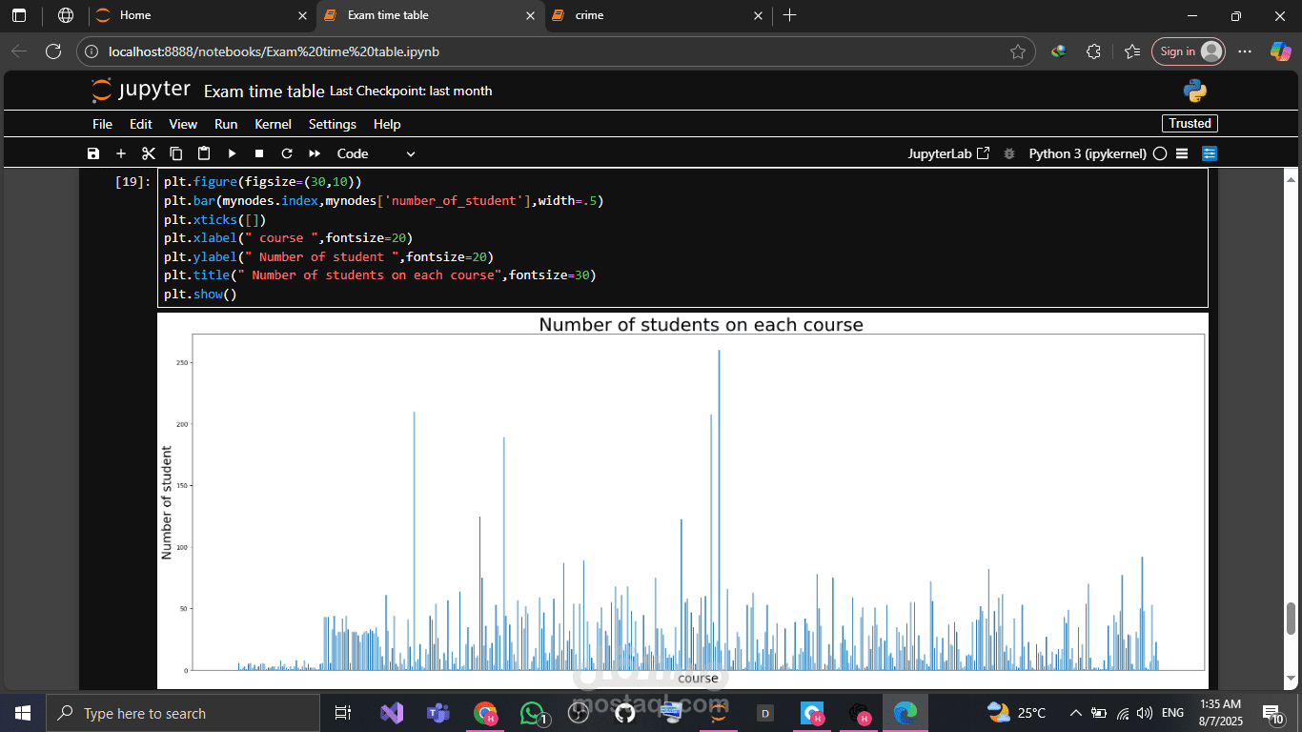
Task: Close the Exam time table tab
Action: (530, 15)
